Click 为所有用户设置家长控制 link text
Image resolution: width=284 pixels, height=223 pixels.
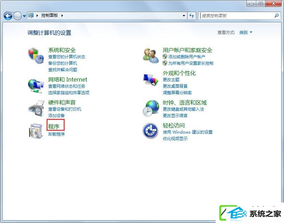click(x=191, y=63)
